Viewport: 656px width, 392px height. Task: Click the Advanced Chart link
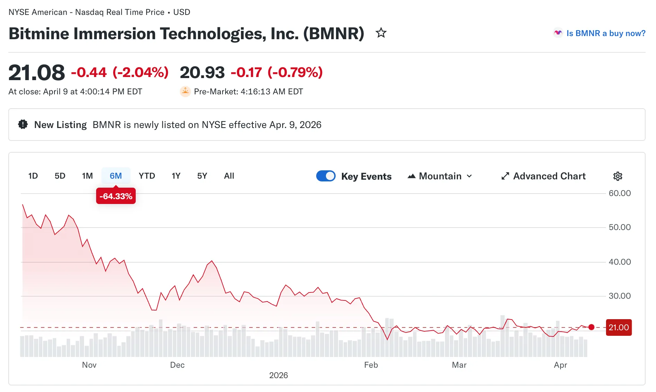coord(549,176)
